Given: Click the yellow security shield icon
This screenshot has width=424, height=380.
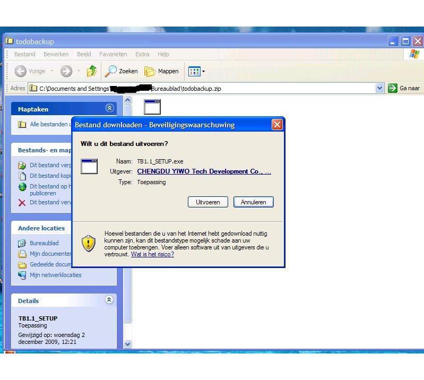Looking at the screenshot, I should click(x=89, y=243).
